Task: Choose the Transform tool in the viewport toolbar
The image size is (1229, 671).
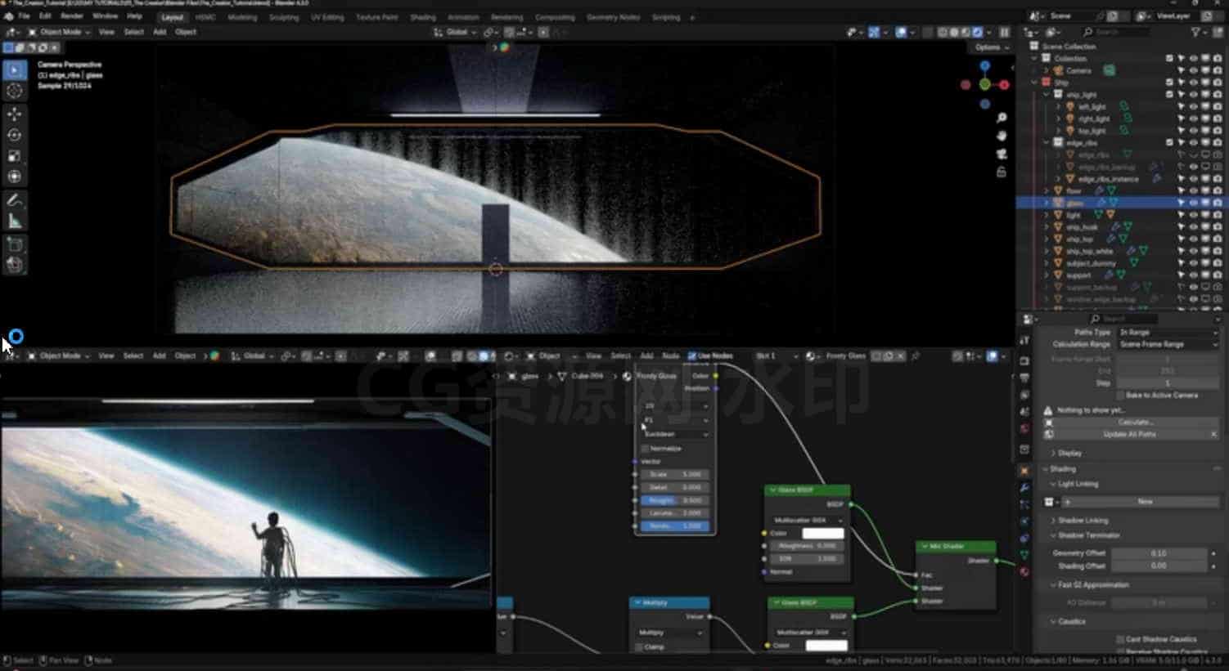Action: 15,177
